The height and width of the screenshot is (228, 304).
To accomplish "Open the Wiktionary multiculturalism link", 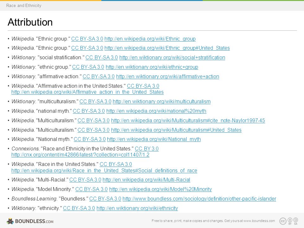I will 161,101.
